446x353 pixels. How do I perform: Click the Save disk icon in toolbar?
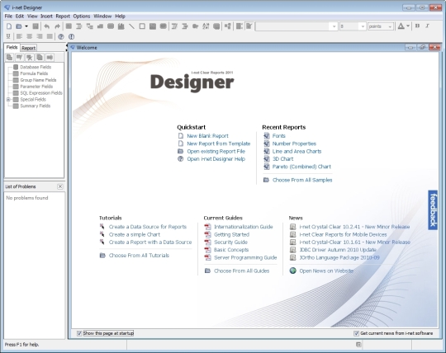36,26
